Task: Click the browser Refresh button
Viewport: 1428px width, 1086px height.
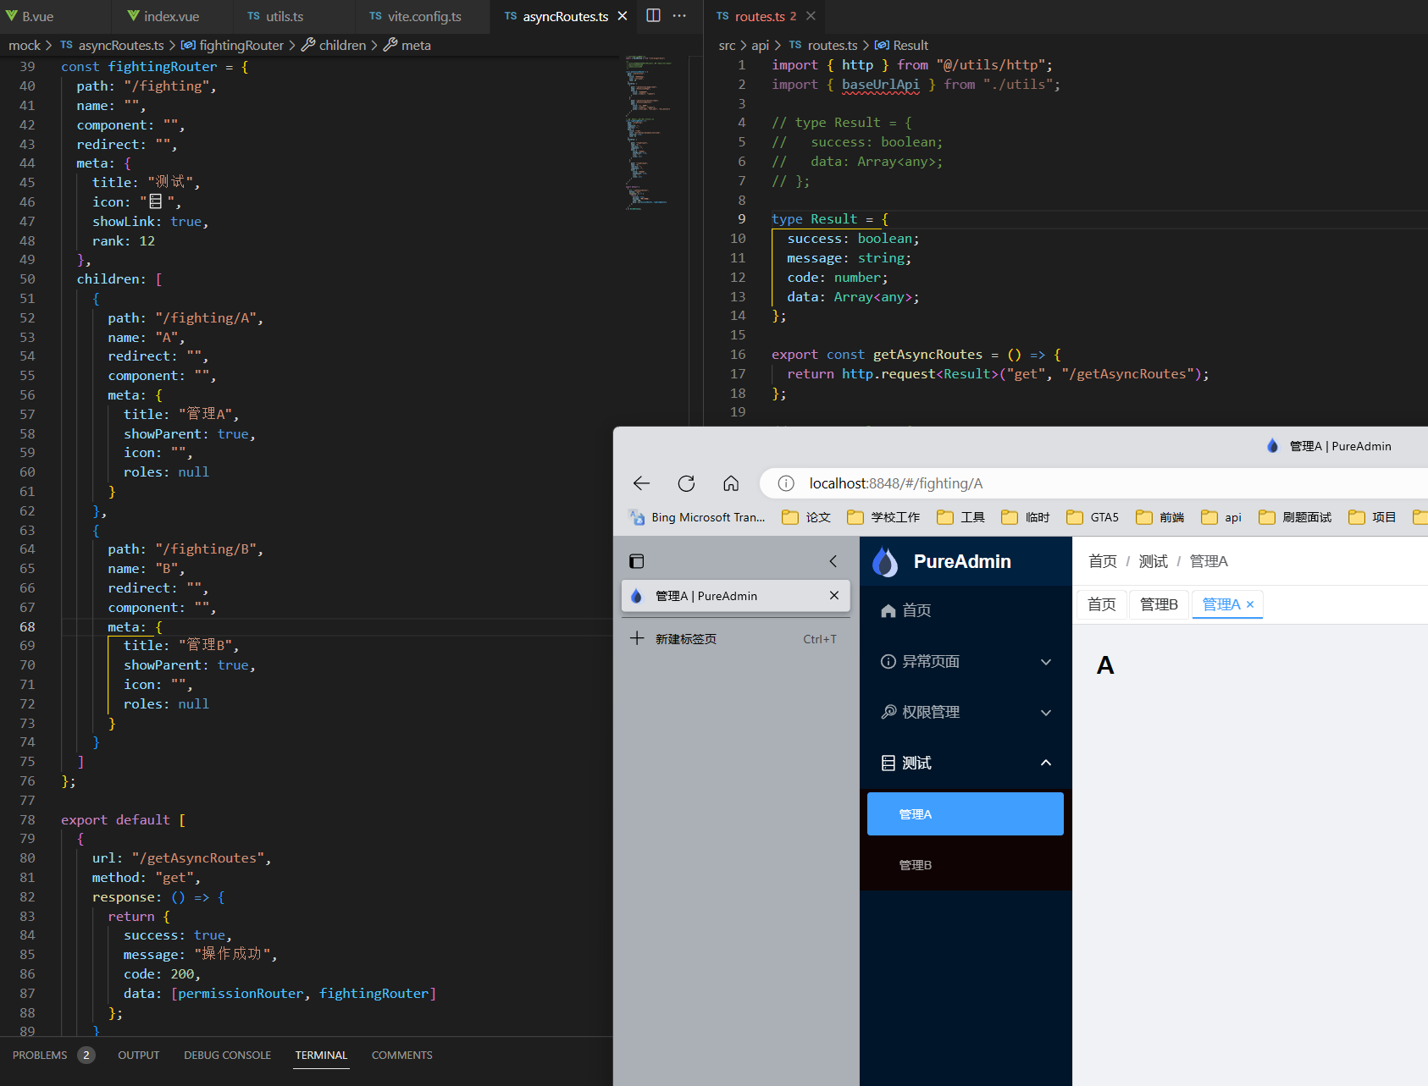Action: (686, 483)
